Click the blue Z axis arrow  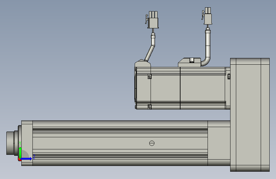(x=26, y=159)
